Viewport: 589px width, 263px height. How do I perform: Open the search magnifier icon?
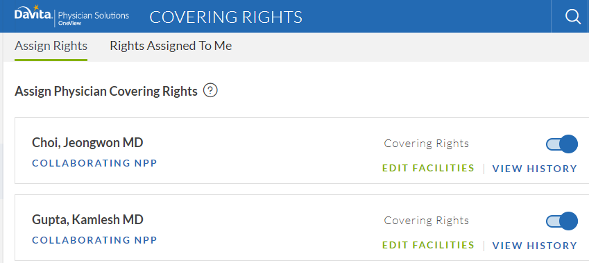click(x=573, y=17)
